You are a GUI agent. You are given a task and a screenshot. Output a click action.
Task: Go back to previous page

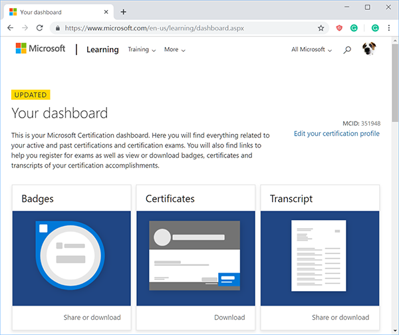point(11,29)
